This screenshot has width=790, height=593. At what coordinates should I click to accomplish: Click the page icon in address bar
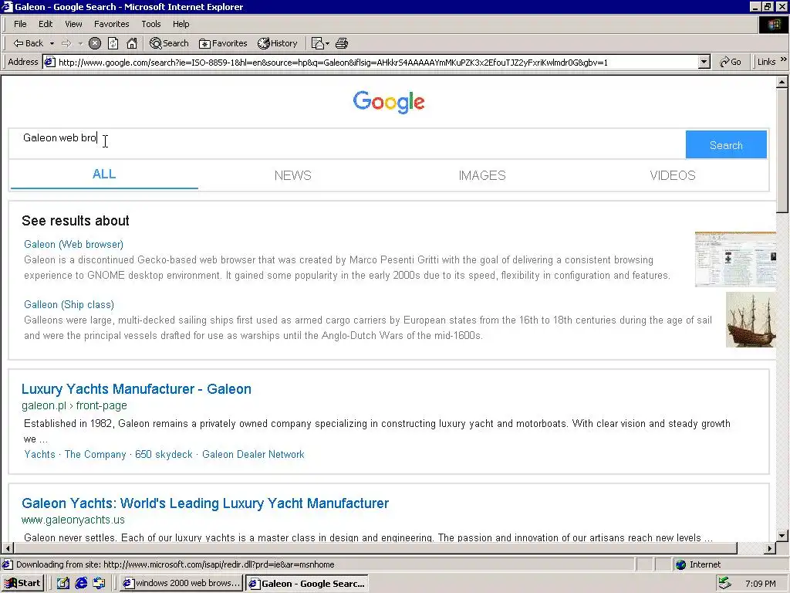pos(49,63)
